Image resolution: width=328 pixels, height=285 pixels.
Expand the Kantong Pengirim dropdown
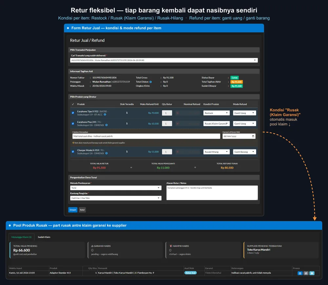116,198
